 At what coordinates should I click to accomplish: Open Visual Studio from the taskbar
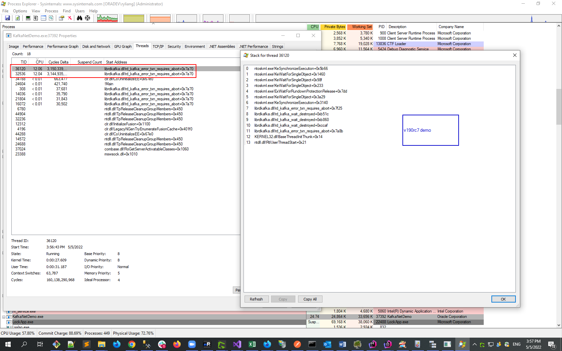237,344
